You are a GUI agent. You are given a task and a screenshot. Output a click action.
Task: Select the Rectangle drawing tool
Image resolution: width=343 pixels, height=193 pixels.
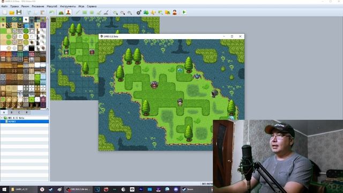tap(85, 12)
